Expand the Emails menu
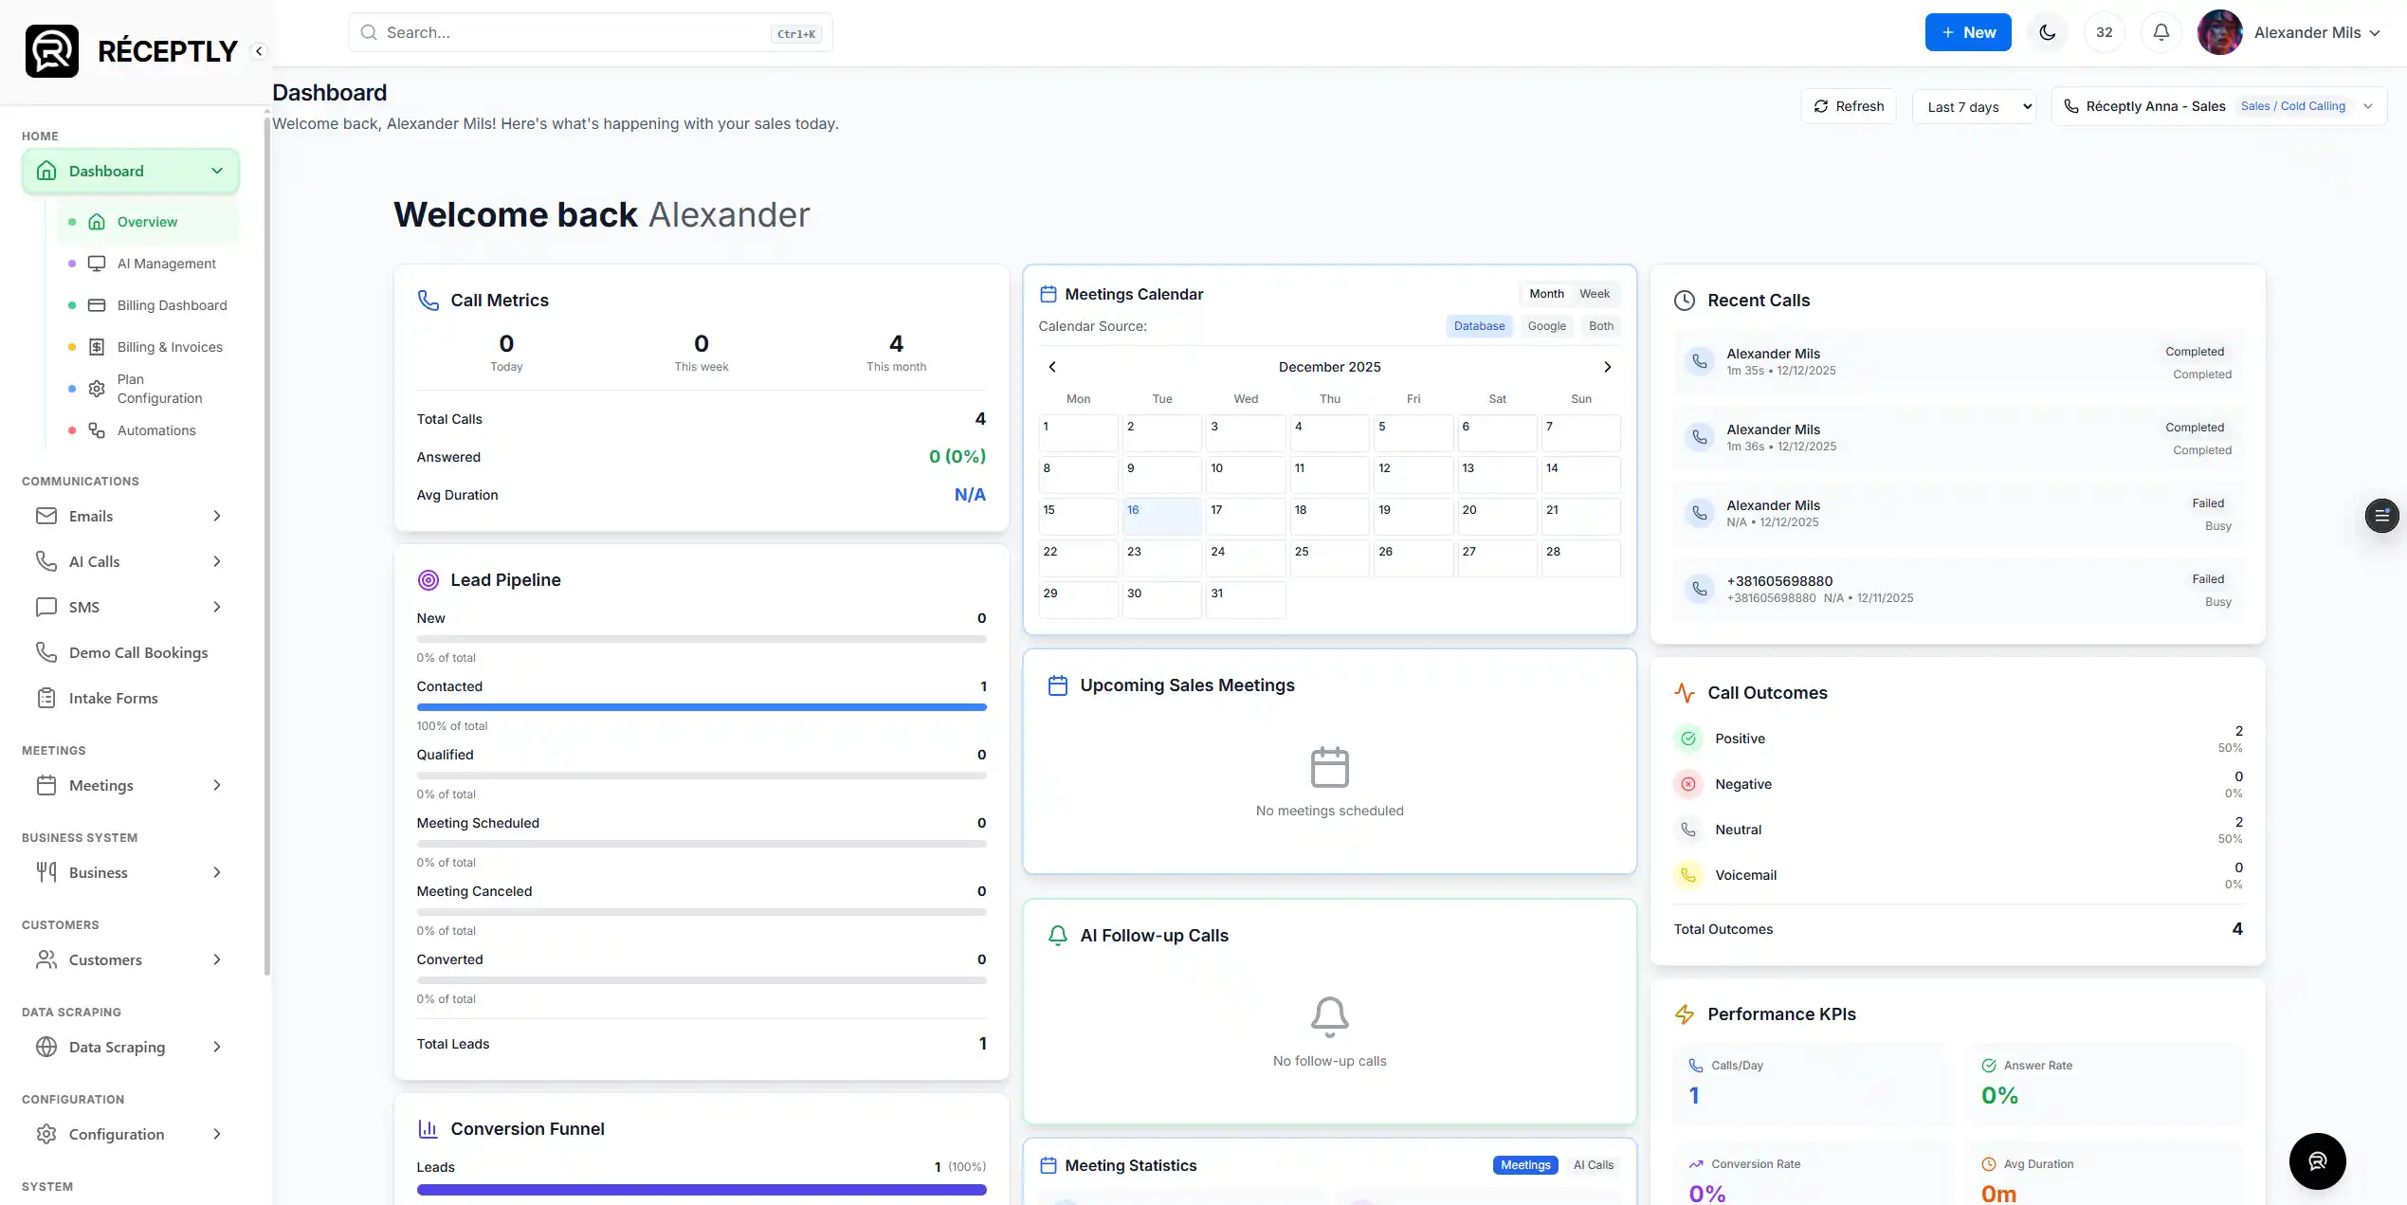The width and height of the screenshot is (2407, 1205). click(131, 516)
